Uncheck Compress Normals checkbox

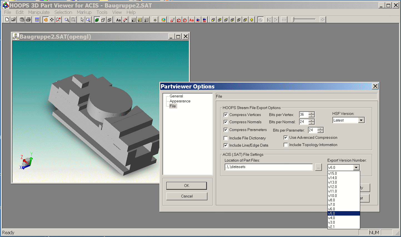pos(226,122)
